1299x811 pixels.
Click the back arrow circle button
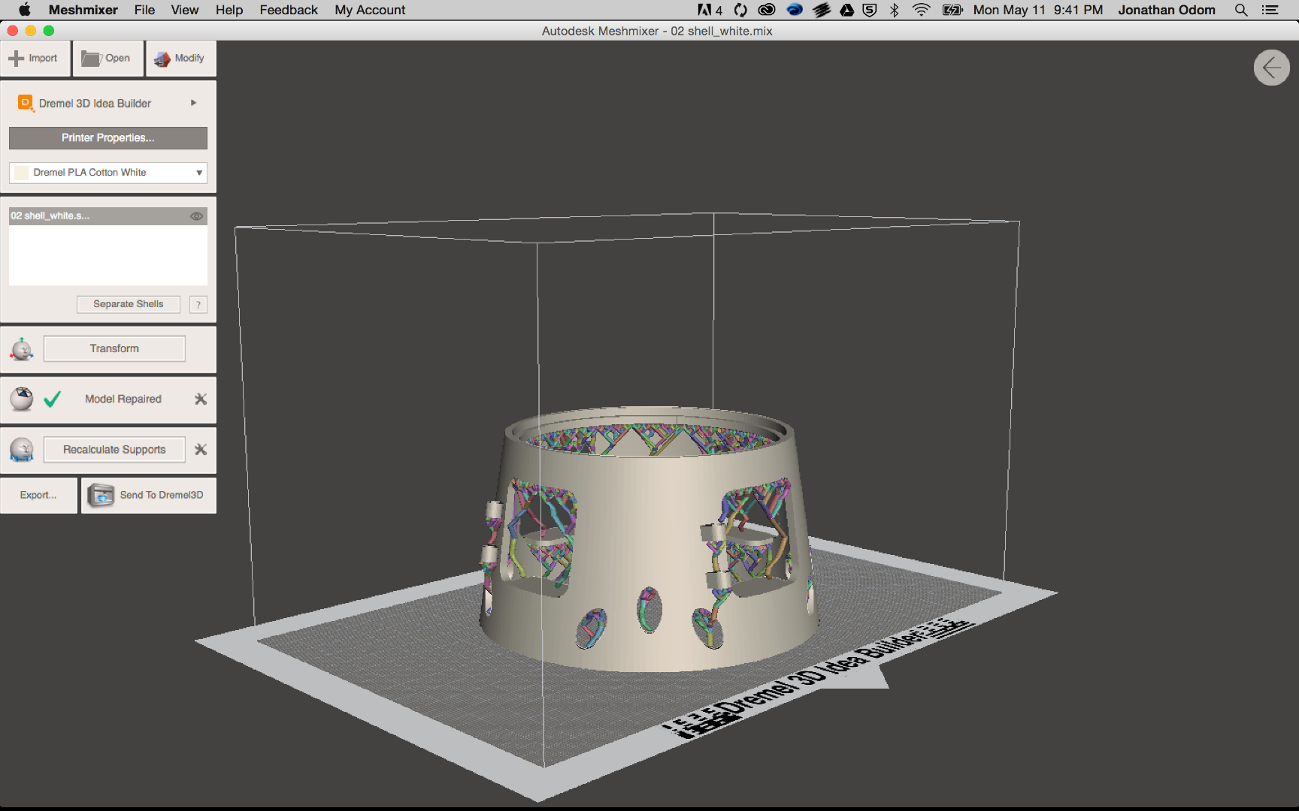1272,68
